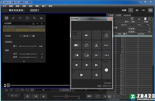Screen dimensions: 155x101
Task: Open the eye/onion skin tab icon
Action: coord(20,18)
